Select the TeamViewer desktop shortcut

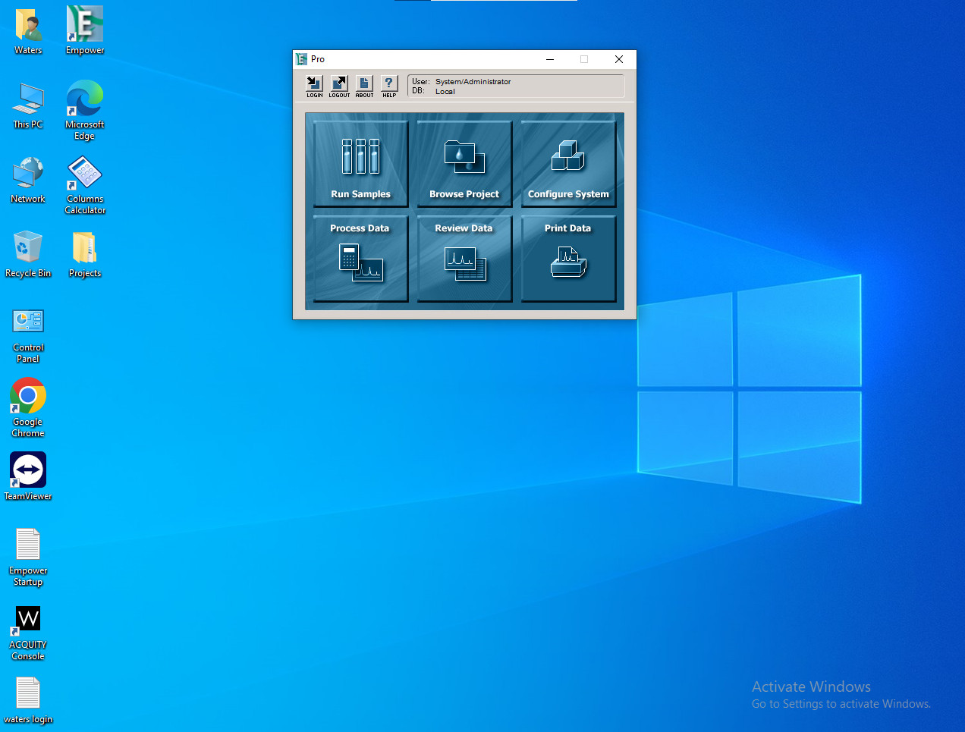pyautogui.click(x=29, y=476)
